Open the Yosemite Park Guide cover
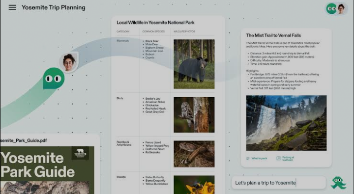354x194 pixels. [47, 170]
